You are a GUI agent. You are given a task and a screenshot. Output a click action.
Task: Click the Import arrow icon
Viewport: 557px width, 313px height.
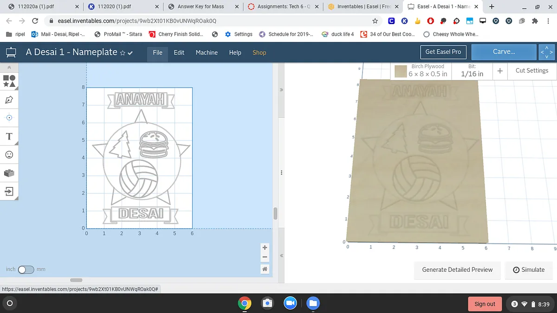click(9, 191)
